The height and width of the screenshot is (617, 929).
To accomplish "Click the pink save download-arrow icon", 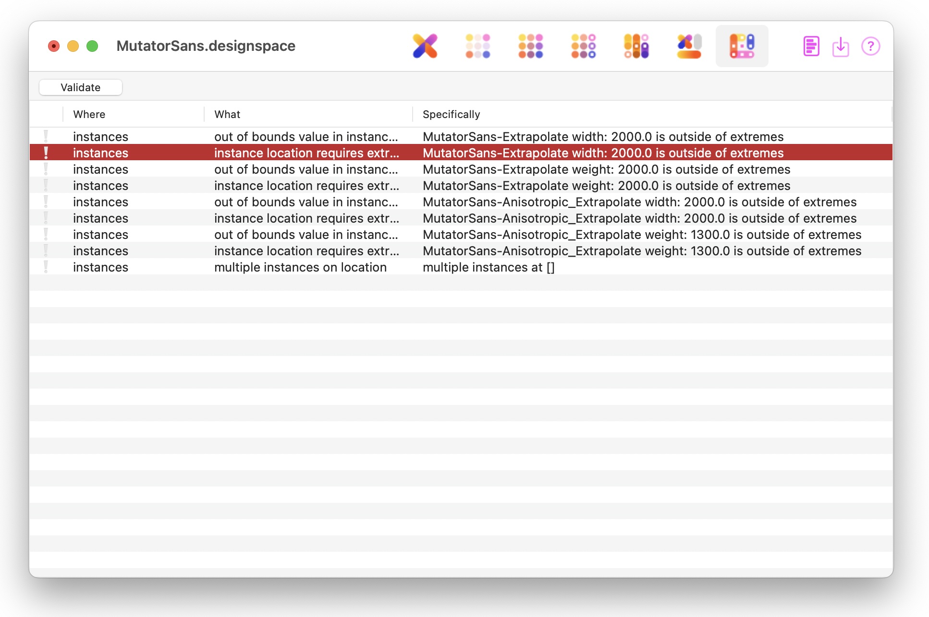I will coord(841,47).
